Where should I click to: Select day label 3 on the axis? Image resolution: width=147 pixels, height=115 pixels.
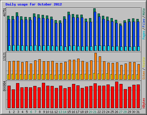(x=18, y=112)
